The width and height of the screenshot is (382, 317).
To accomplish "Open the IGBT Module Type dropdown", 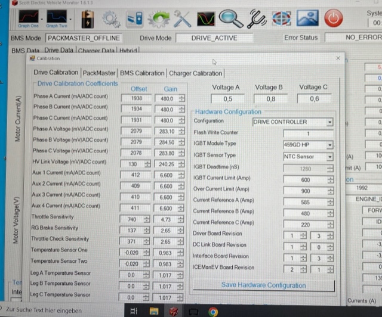I will [329, 144].
